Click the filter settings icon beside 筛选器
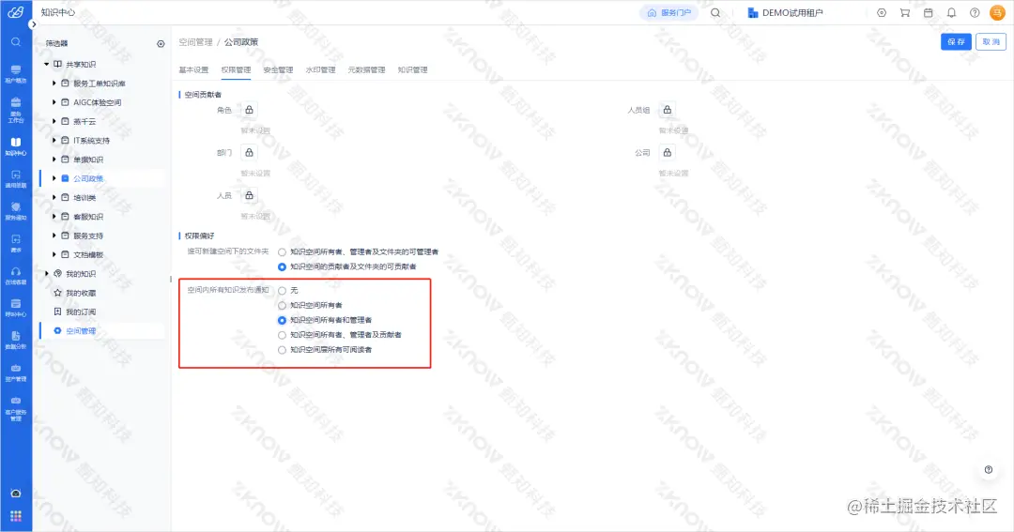 pyautogui.click(x=161, y=44)
